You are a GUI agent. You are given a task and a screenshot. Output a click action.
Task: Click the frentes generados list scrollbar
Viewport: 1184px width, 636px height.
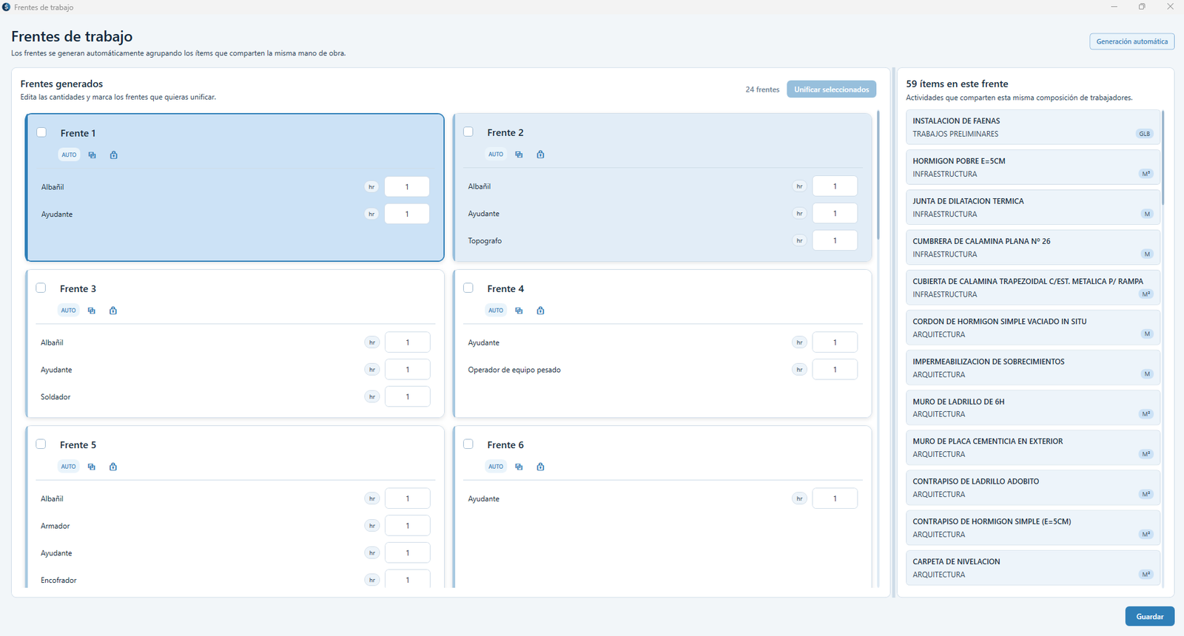coord(878,175)
